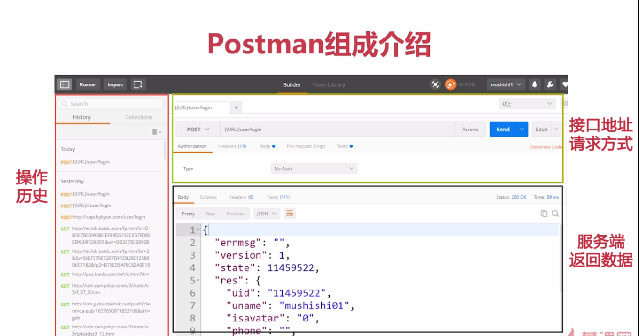
Task: Collapse JSON line 1 fold arrow
Action: 198,230
